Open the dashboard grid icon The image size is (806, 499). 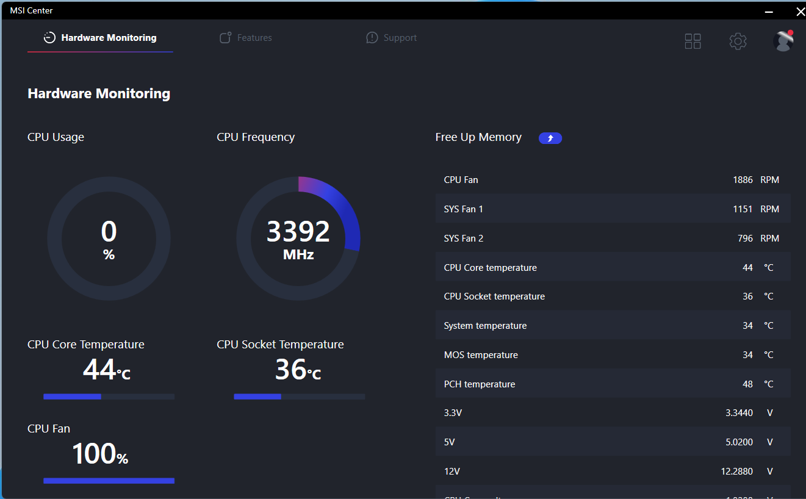[x=693, y=41]
